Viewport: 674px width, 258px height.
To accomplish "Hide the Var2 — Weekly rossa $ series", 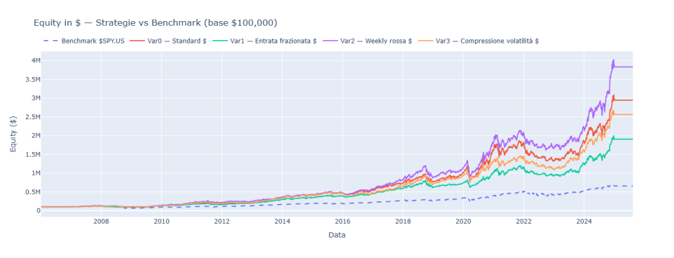I will pyautogui.click(x=367, y=41).
